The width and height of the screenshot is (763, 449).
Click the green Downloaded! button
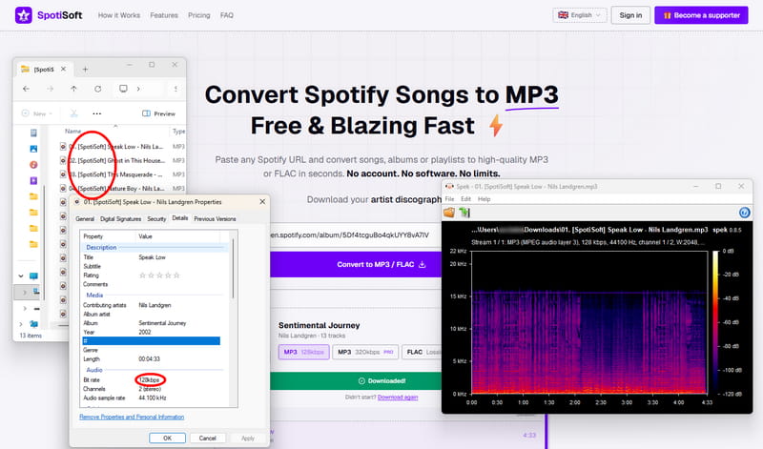[356, 381]
